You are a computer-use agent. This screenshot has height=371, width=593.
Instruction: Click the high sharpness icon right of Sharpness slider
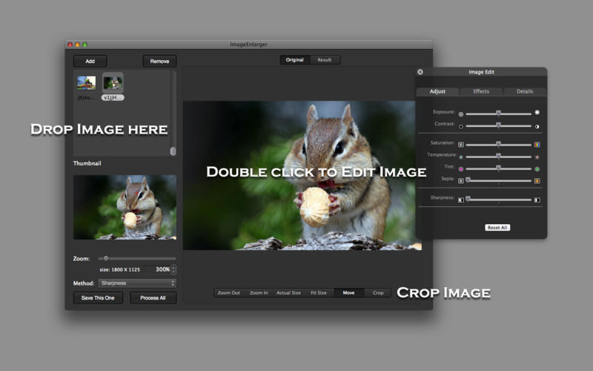(537, 200)
